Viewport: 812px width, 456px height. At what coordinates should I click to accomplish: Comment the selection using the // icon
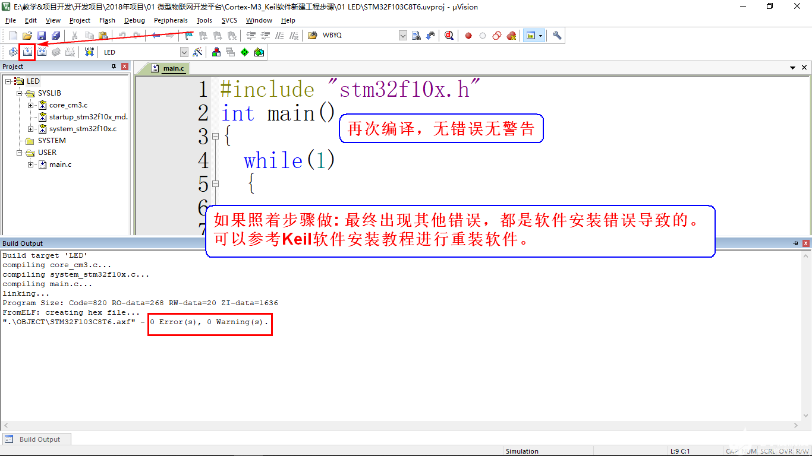coord(279,36)
